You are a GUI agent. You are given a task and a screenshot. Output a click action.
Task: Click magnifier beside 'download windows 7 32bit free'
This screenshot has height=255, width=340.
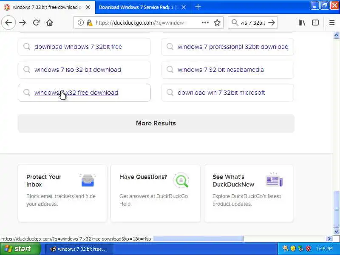pyautogui.click(x=27, y=47)
